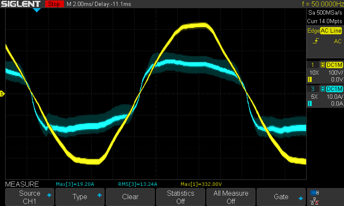The image size is (344, 206).
Task: Click the blue down arrow on Gate softkey
Action: coord(301,199)
